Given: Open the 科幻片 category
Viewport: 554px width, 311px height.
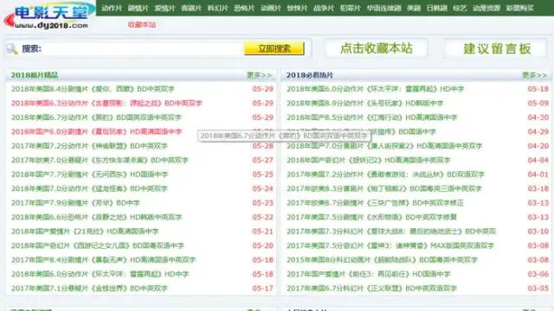Looking at the screenshot, I should click(x=217, y=8).
